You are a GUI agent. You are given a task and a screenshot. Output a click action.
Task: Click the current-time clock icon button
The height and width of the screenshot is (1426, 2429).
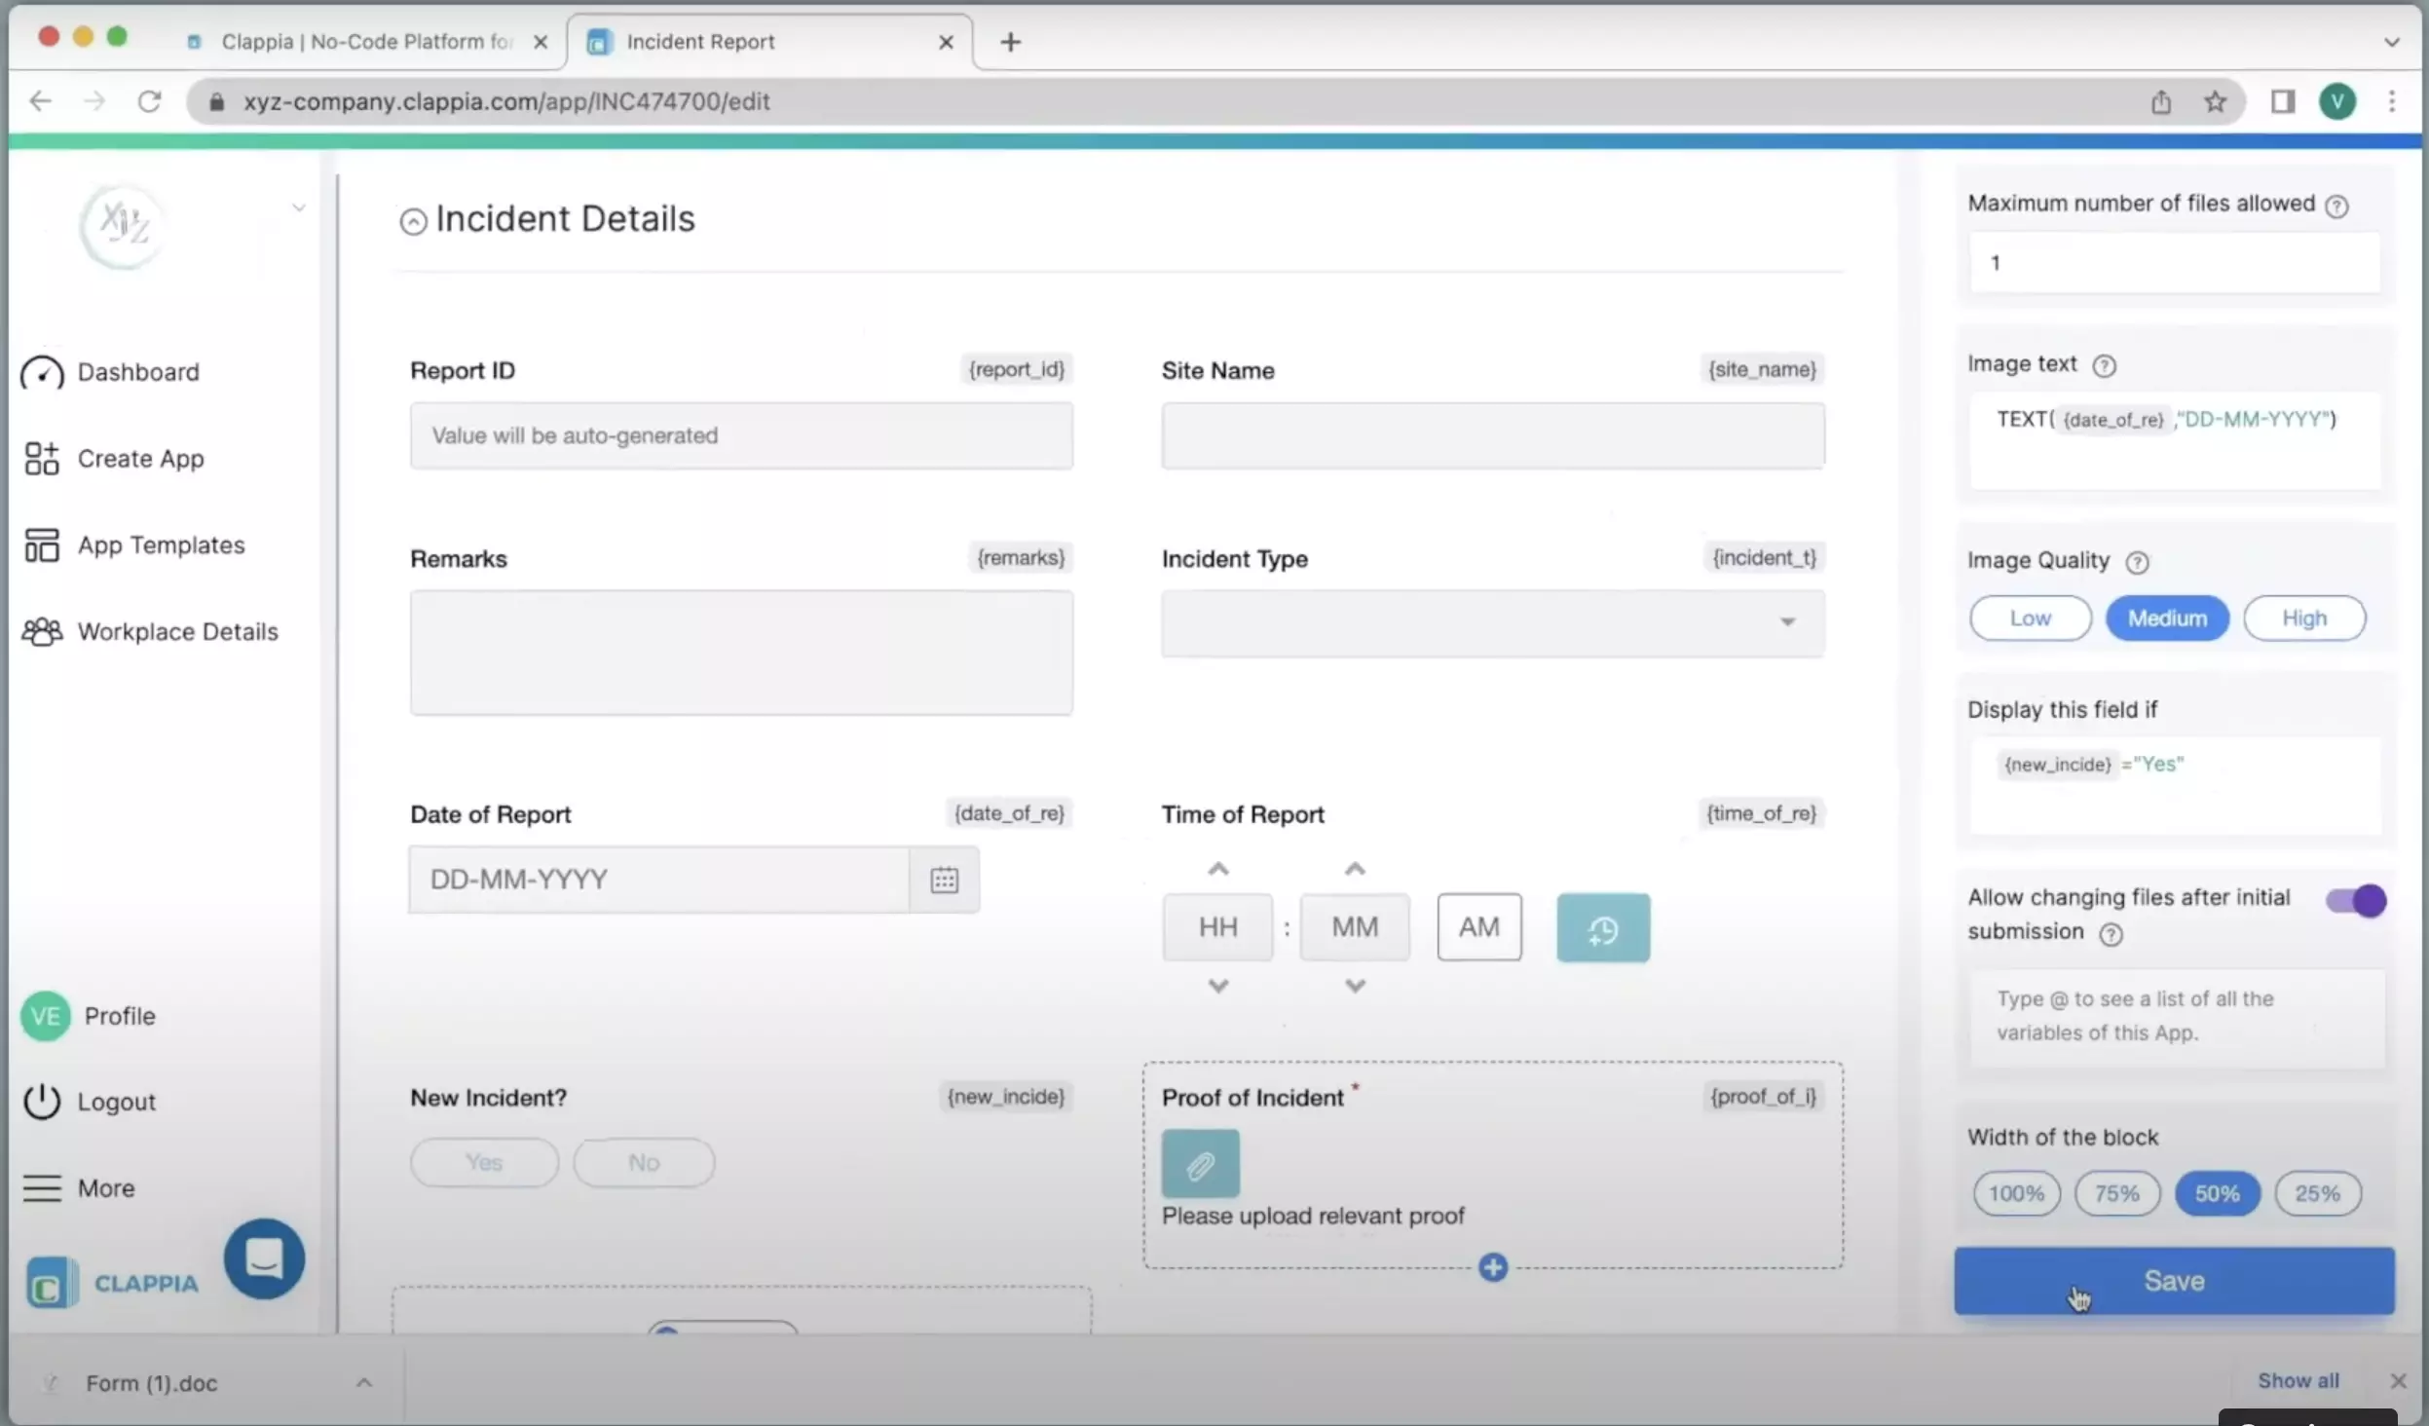tap(1602, 928)
